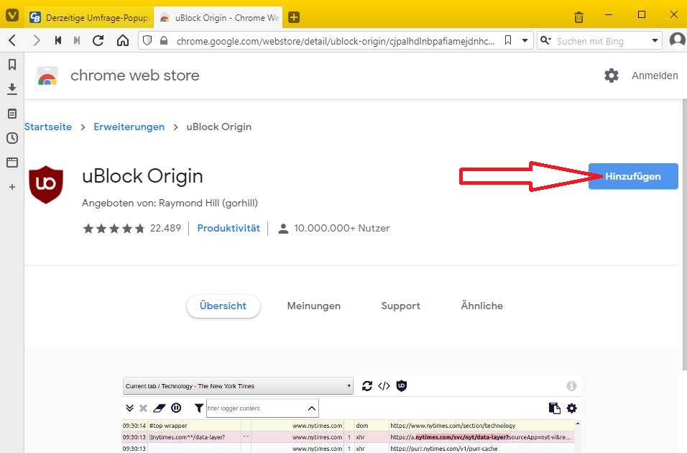687x453 pixels.
Task: Click the uBlock logger screenshot preview
Action: (351, 414)
